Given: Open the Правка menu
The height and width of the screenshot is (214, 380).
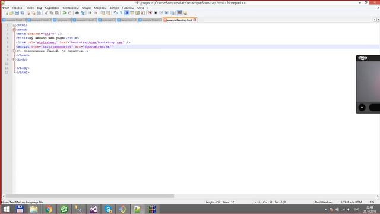Looking at the screenshot, I should 17,8.
